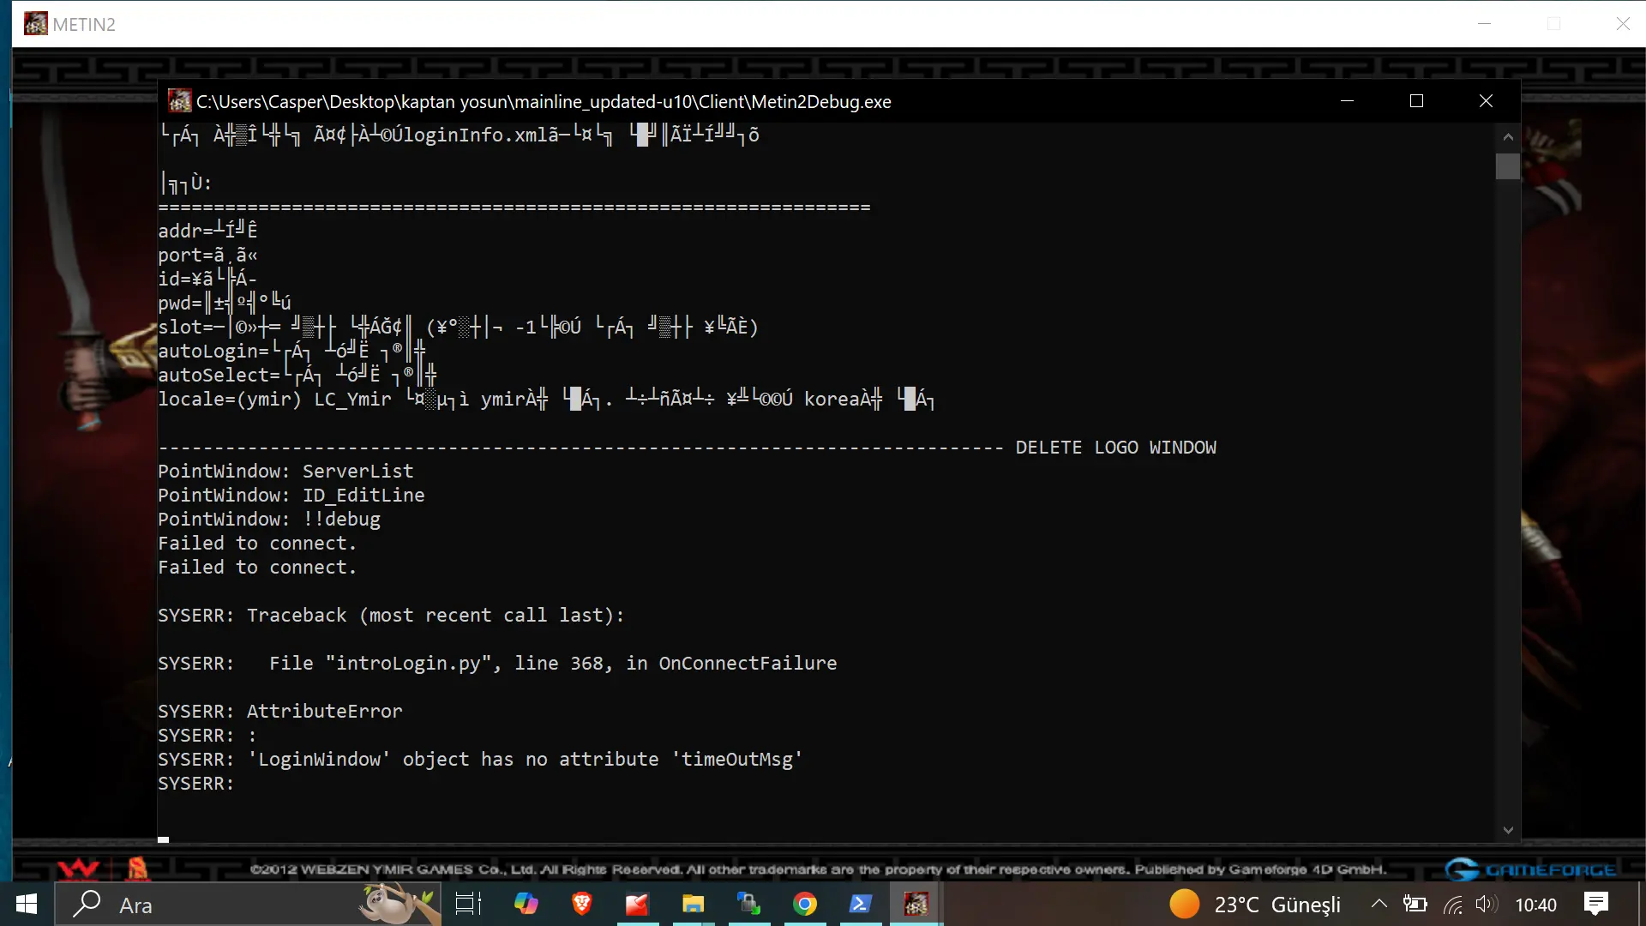Close the METIN2 game window
This screenshot has height=926, width=1646.
tap(1623, 24)
